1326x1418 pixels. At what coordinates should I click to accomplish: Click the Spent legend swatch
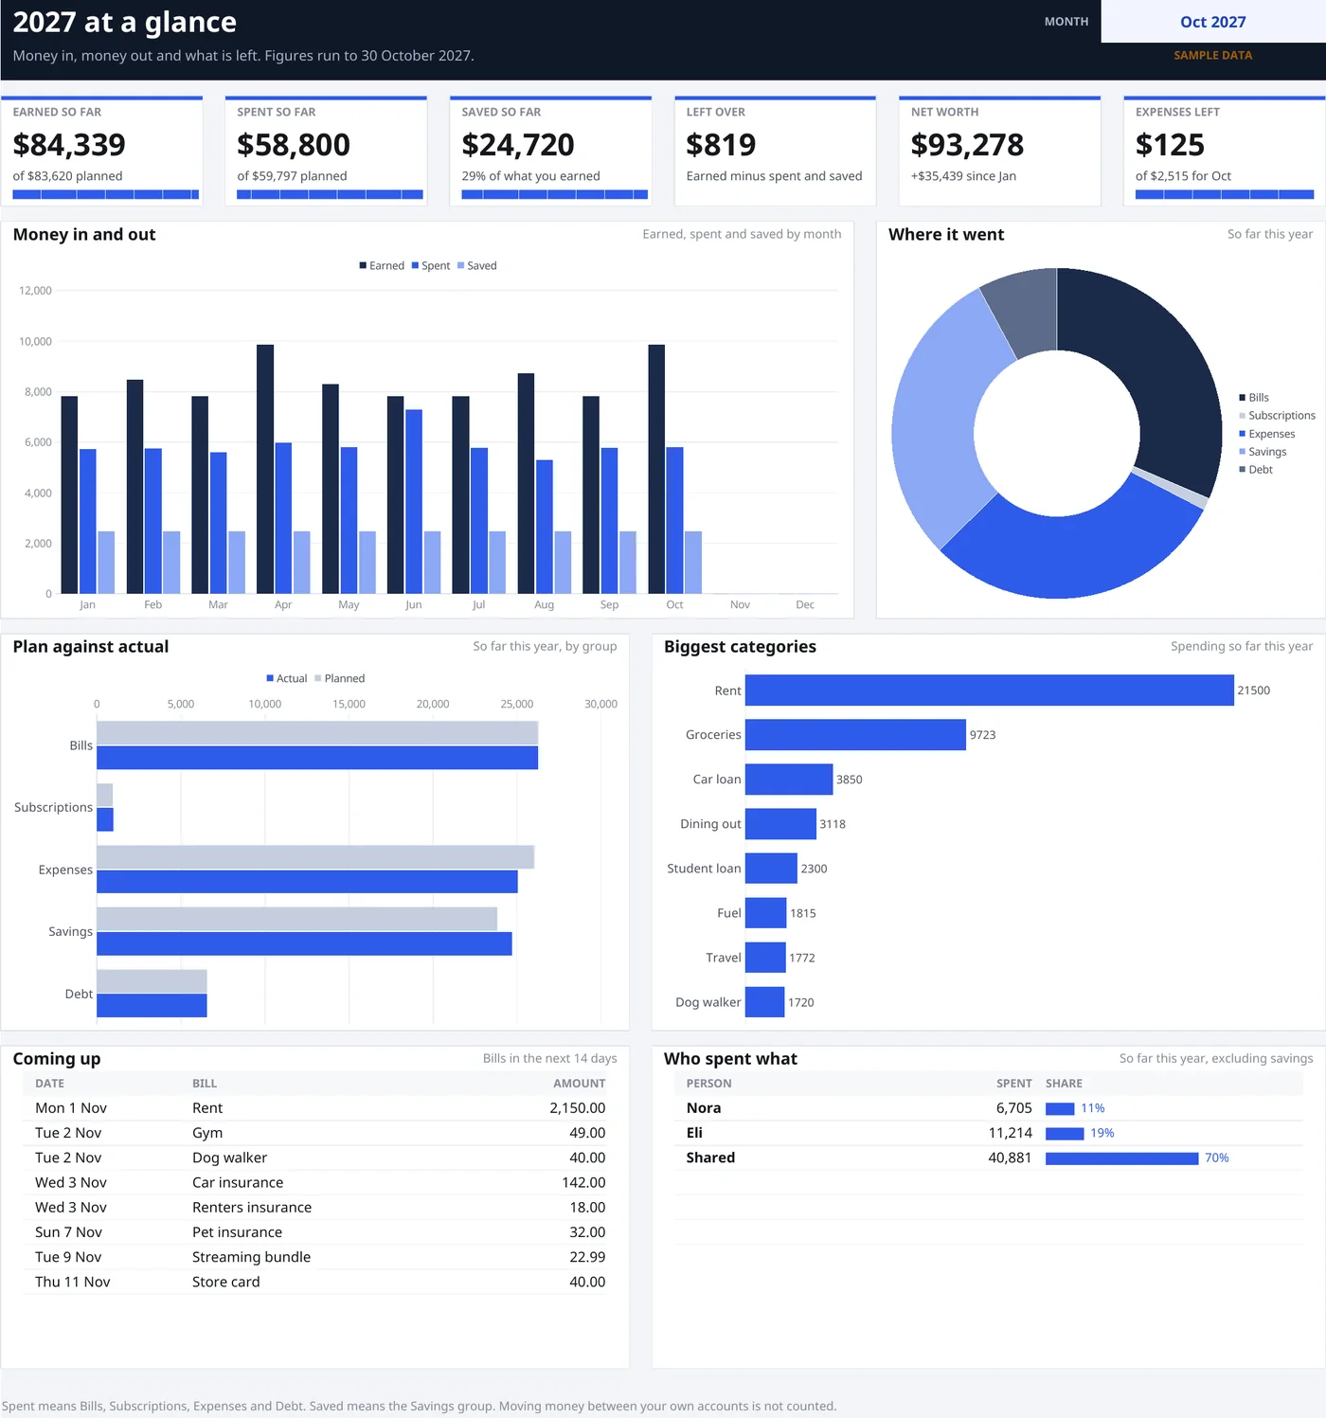coord(415,266)
